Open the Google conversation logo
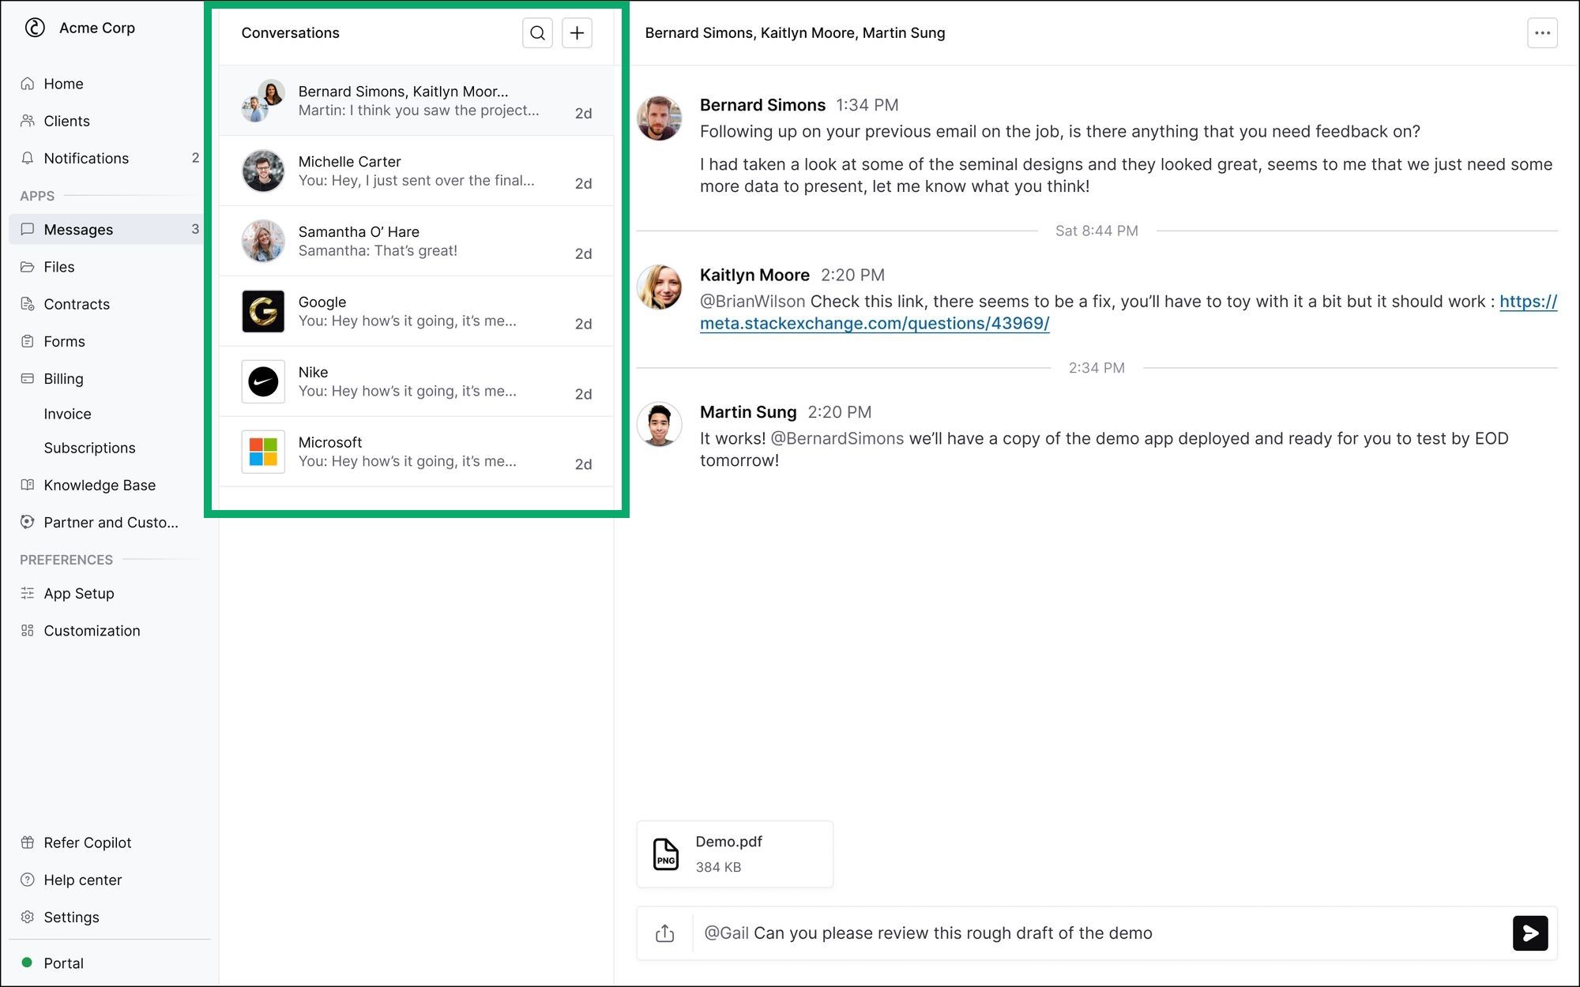1580x987 pixels. pyautogui.click(x=263, y=311)
